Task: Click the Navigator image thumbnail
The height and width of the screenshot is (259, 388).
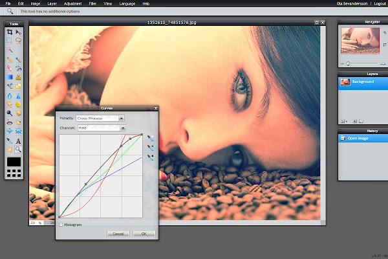Action: [360, 40]
